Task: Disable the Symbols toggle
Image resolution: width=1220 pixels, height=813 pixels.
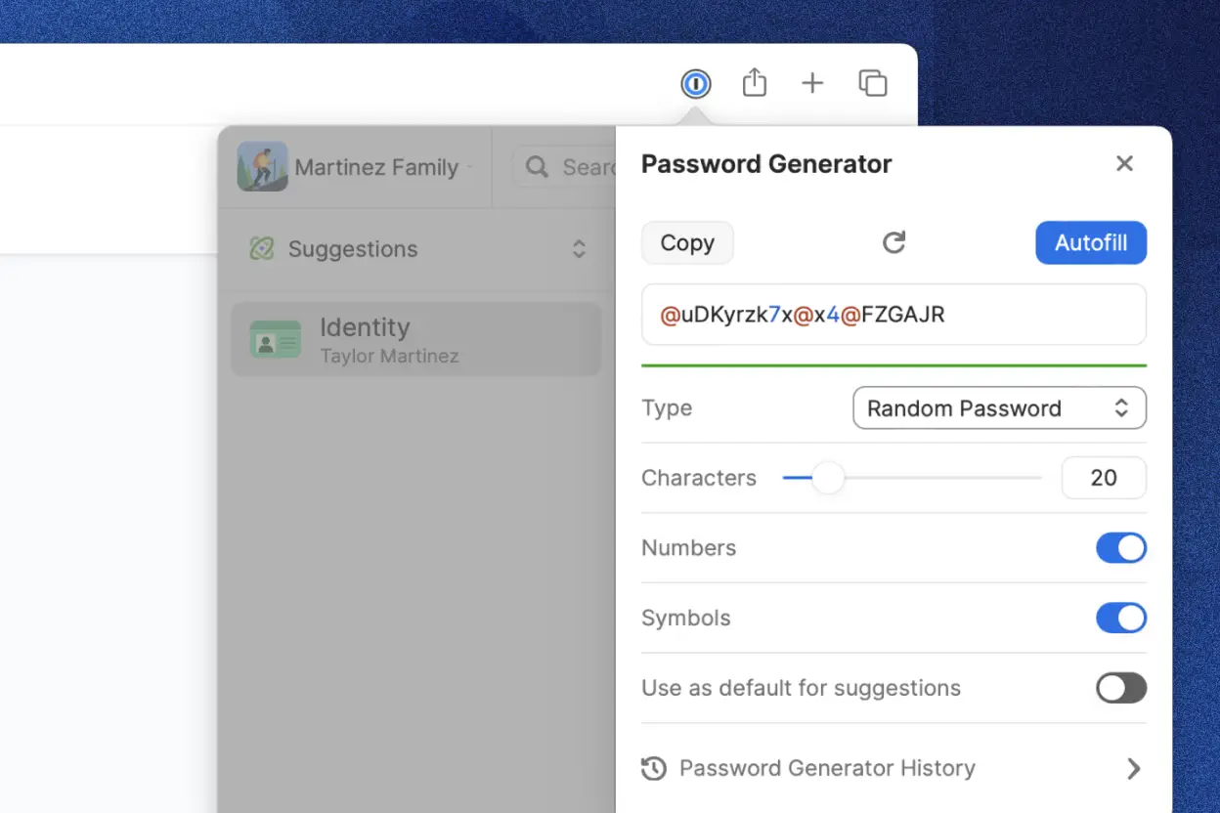Action: (x=1120, y=619)
